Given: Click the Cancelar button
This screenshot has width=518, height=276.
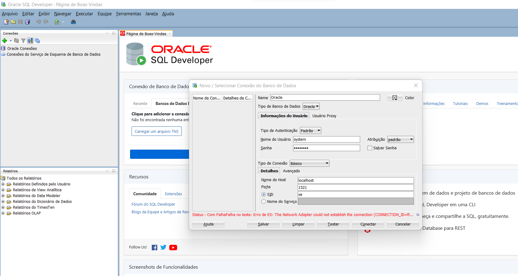Looking at the screenshot, I should 403,224.
